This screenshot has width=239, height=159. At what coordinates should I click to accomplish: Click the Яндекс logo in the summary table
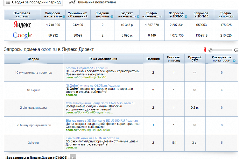pos(22,25)
